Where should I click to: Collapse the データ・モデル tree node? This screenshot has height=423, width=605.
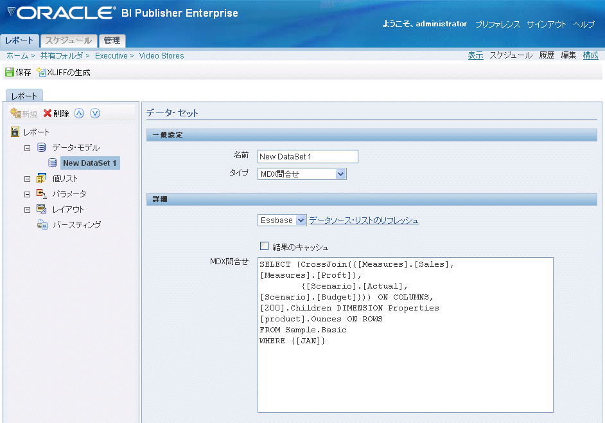tap(27, 148)
